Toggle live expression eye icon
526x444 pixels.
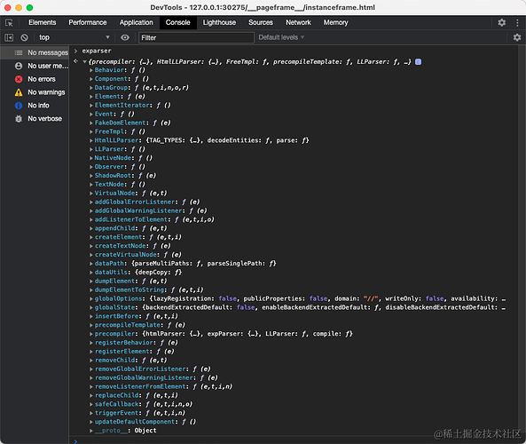point(125,37)
